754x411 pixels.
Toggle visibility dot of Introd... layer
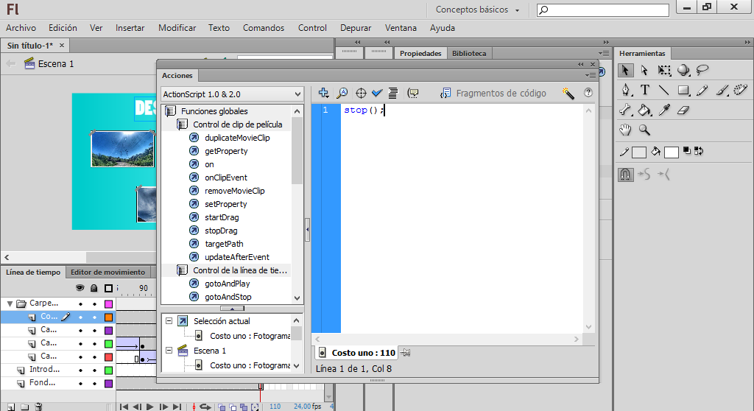pyautogui.click(x=80, y=370)
